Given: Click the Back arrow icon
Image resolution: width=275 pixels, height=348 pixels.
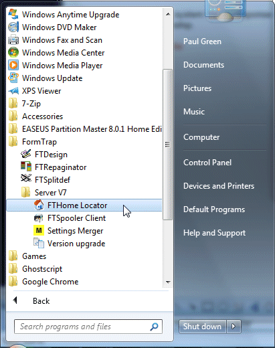Looking at the screenshot, I should [x=15, y=300].
